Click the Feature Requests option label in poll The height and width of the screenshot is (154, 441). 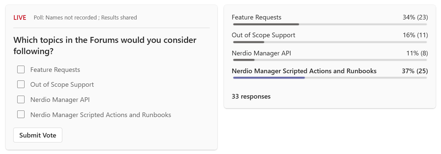[x=55, y=70]
